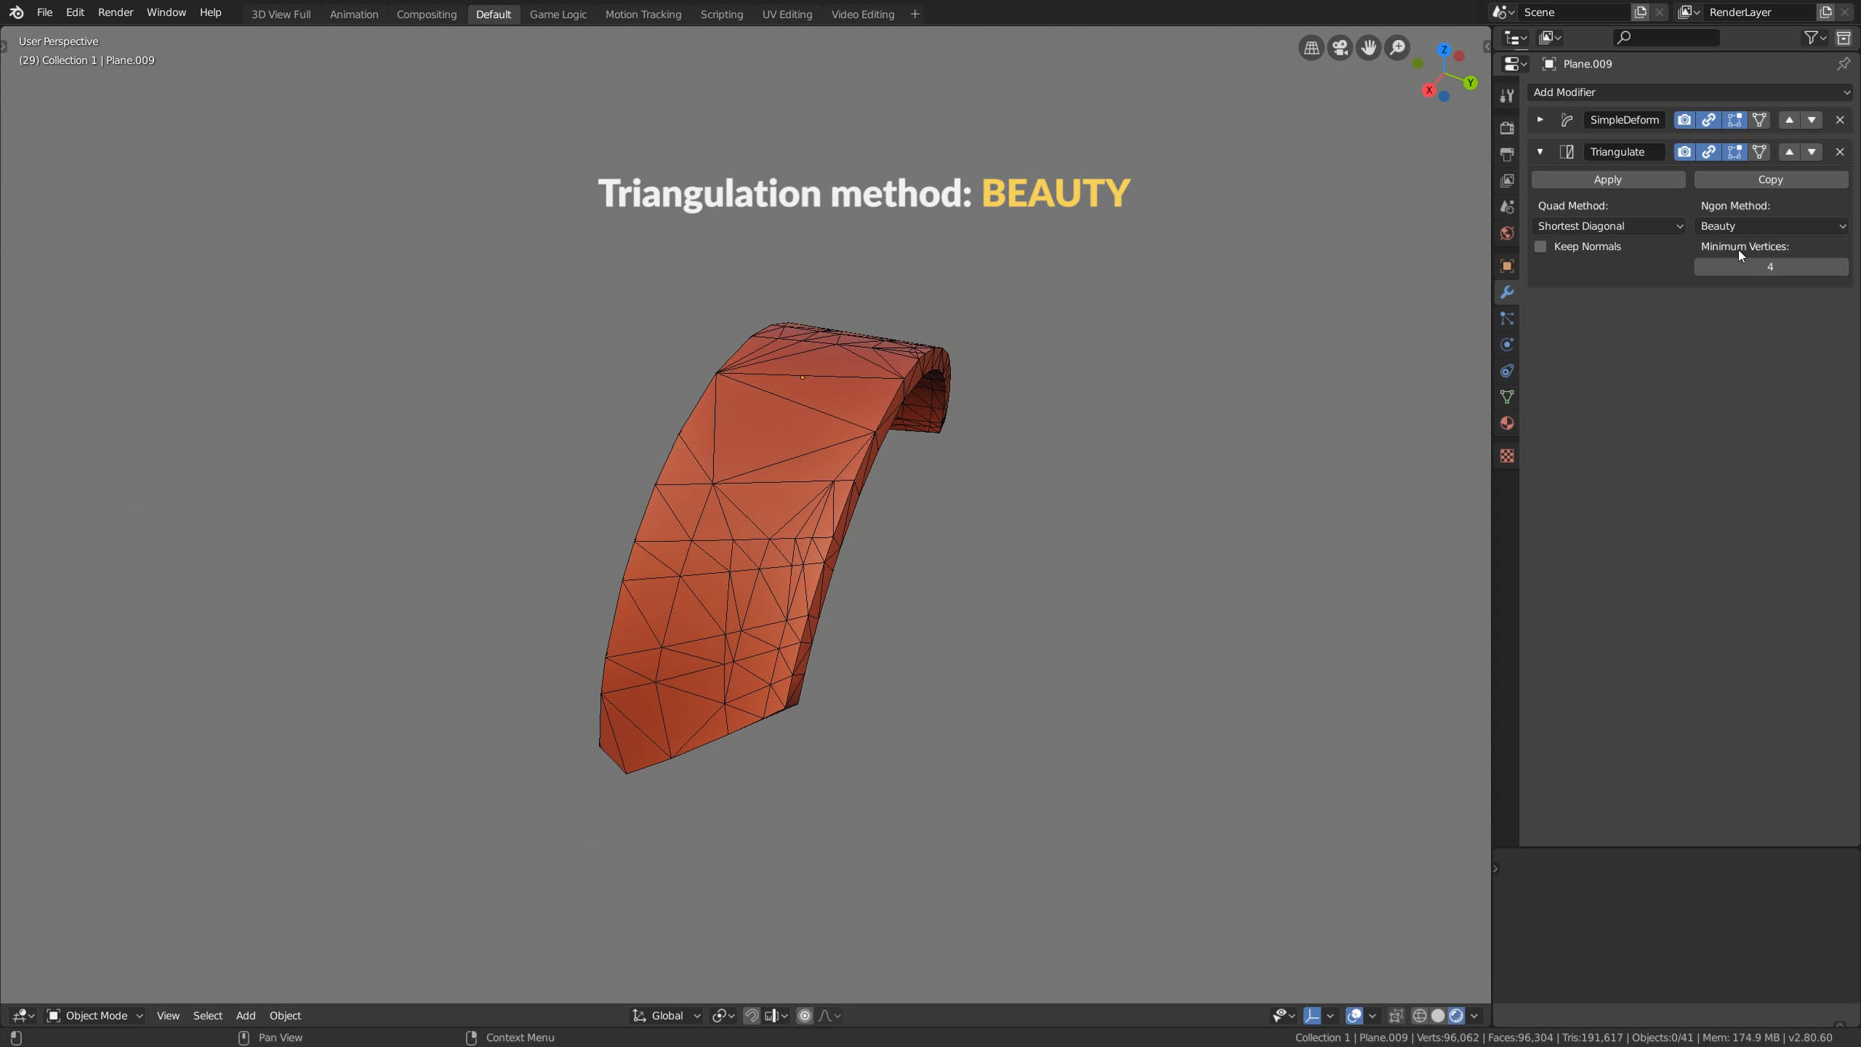Open the outliner filter dropdown
This screenshot has height=1047, width=1861.
click(x=1815, y=38)
